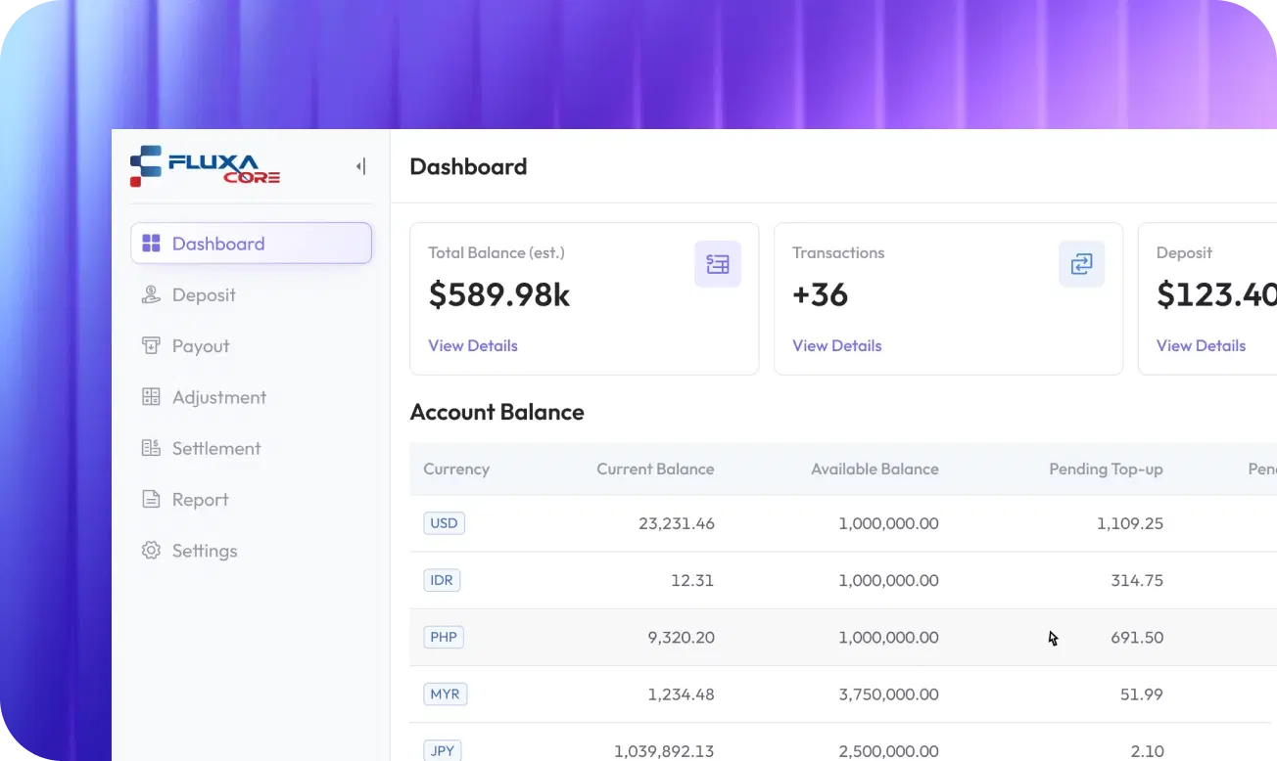The height and width of the screenshot is (761, 1277).
Task: Select the JPY currency badge
Action: (443, 750)
